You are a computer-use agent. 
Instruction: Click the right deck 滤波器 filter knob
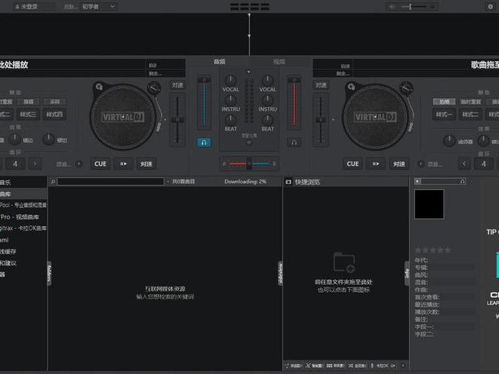[x=449, y=141]
